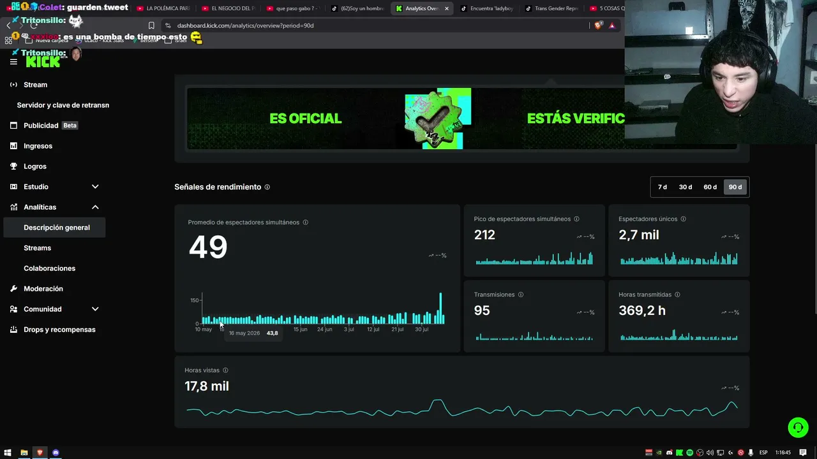
Task: Open the Colaboraciones analytics page
Action: point(49,268)
